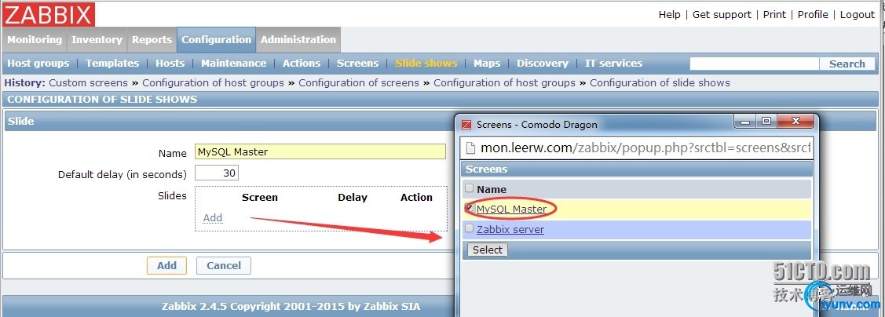Click the Add link in Slides table

(213, 217)
